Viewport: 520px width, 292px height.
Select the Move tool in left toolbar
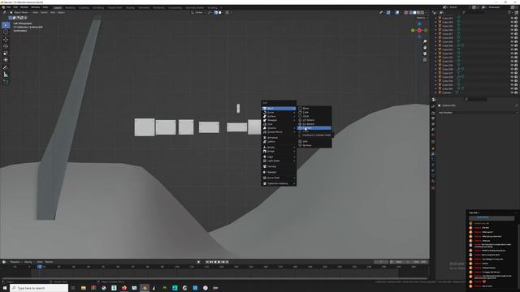point(6,40)
